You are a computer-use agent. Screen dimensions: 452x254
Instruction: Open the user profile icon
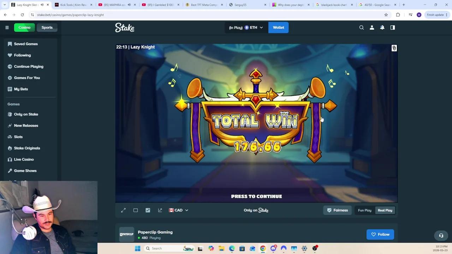point(372,28)
